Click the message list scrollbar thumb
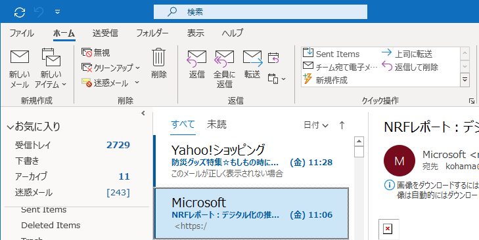This screenshot has height=240, width=479. [x=359, y=152]
